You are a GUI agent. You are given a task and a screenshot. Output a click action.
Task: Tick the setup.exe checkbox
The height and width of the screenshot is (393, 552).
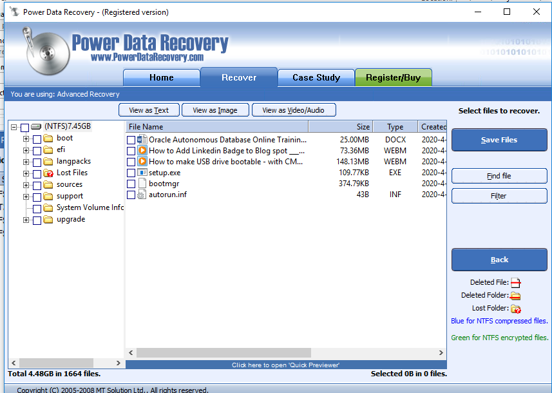[131, 173]
